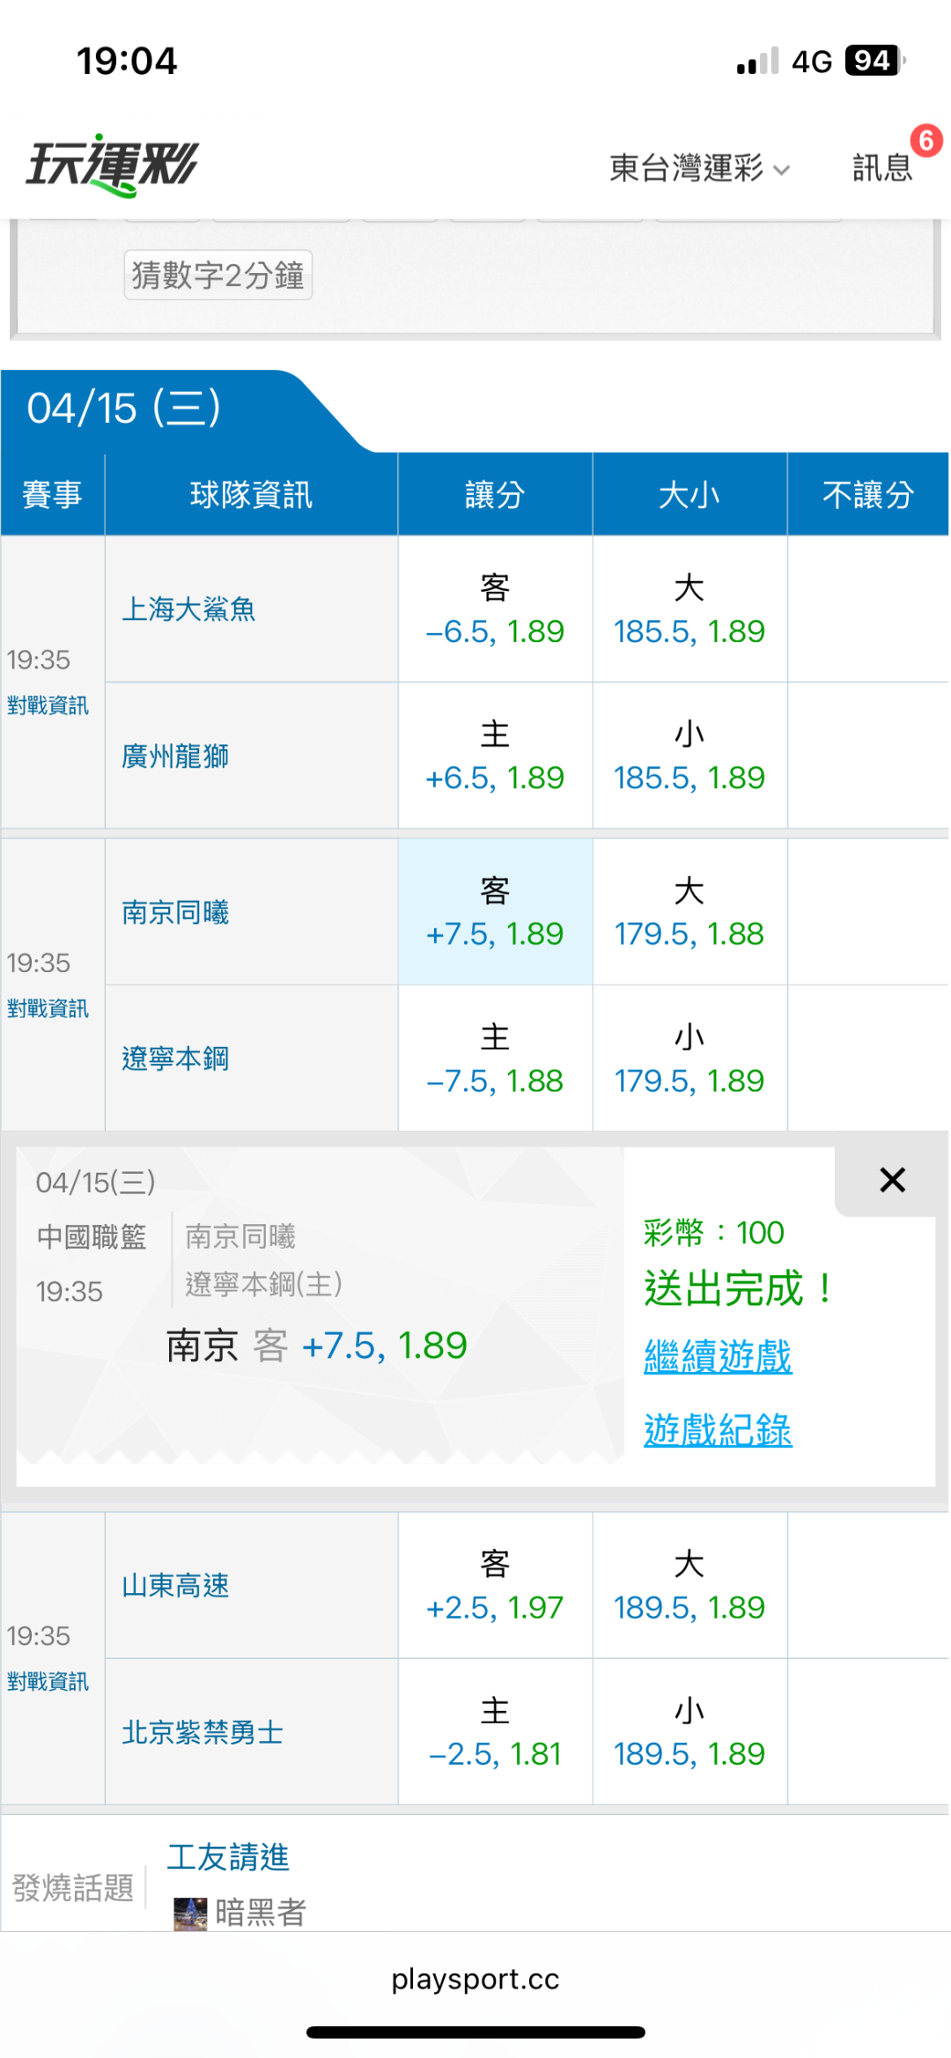Toggle the highlighted 客 +7.5 南京同曦 pick
The height and width of the screenshot is (2058, 951).
tap(495, 912)
